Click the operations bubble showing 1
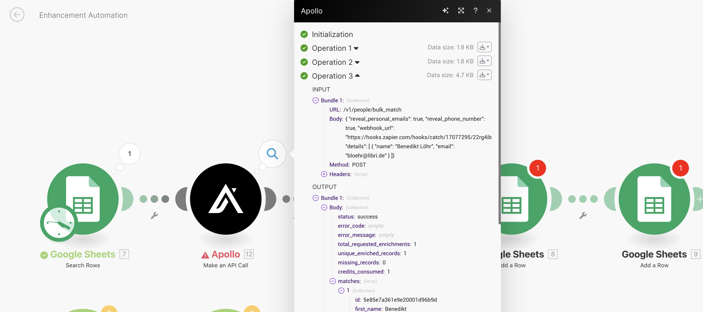This screenshot has width=703, height=312. pos(130,154)
